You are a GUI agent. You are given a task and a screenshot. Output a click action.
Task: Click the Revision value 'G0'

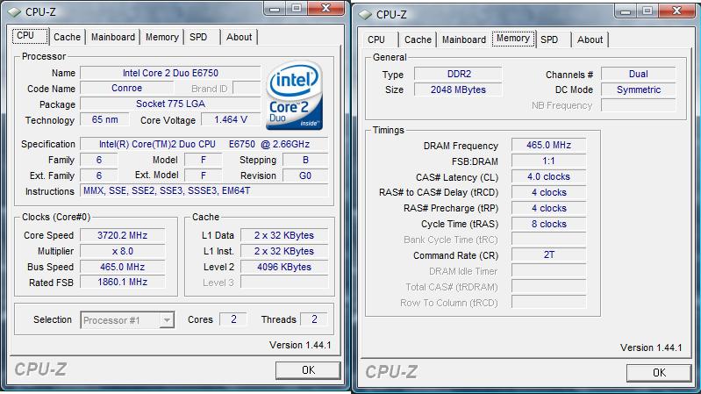click(305, 176)
